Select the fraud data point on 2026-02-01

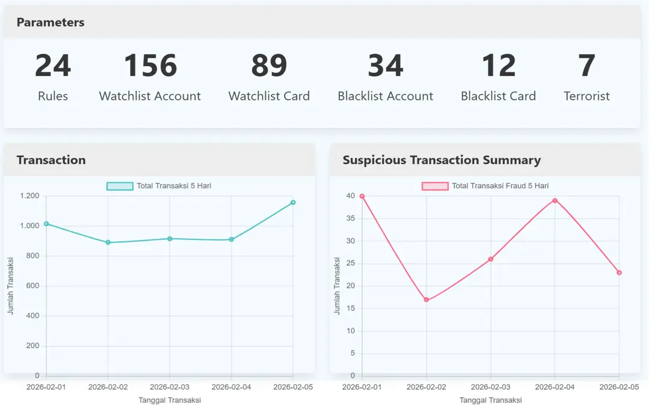click(x=361, y=196)
